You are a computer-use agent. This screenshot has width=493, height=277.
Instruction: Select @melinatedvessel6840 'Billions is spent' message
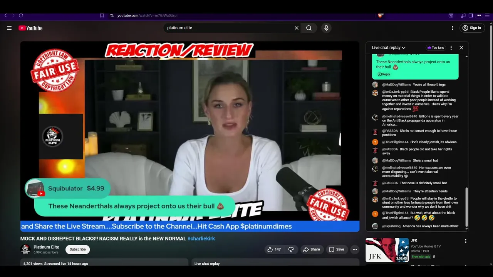(x=415, y=120)
